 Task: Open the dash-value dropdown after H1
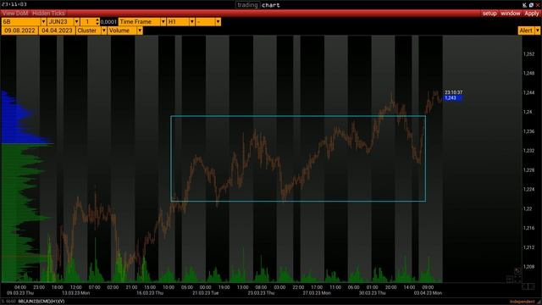[218, 22]
